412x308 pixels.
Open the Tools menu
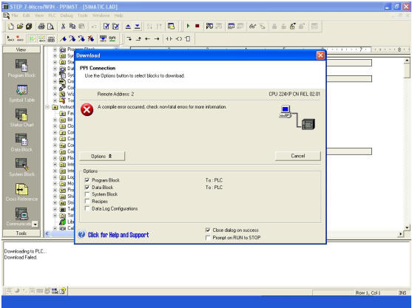[83, 16]
